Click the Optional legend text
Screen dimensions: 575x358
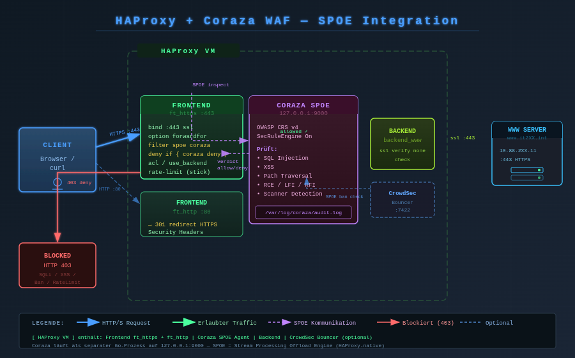pyautogui.click(x=499, y=323)
